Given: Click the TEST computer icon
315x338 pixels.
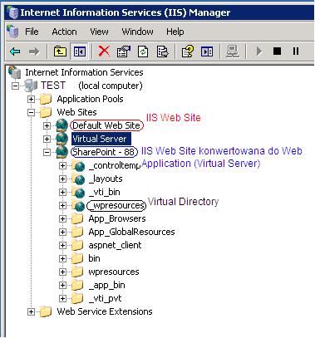Looking at the screenshot, I should (x=31, y=86).
